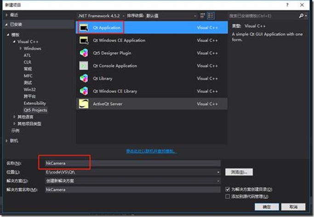Viewport: 314px width, 217px height.
Task: Select 测试 in the template tree
Action: (28, 82)
